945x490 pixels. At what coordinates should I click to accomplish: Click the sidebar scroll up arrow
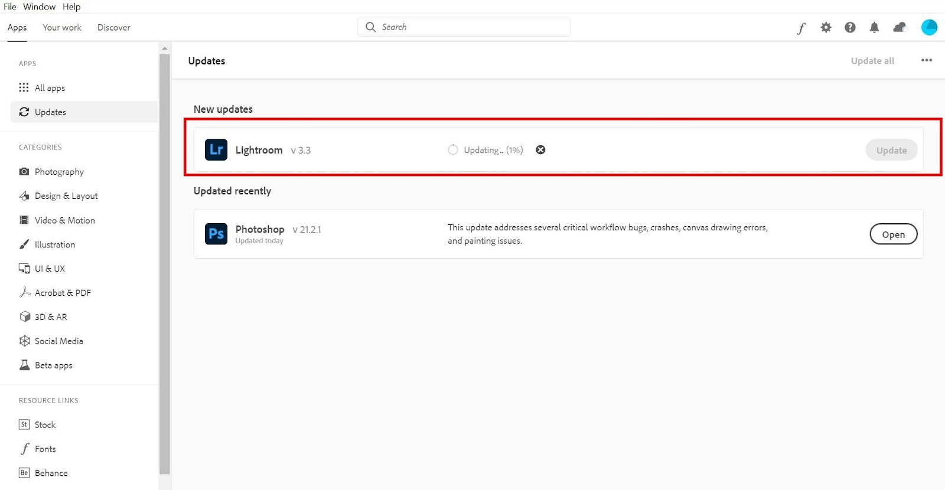click(165, 48)
